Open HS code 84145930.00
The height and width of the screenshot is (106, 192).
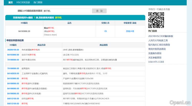pyautogui.click(x=13, y=73)
